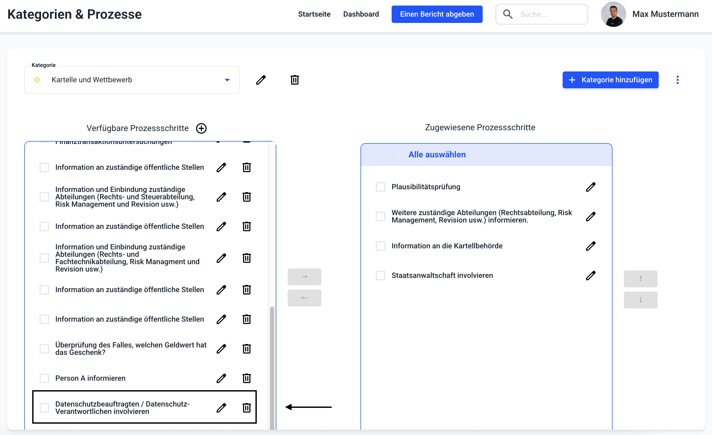Image resolution: width=712 pixels, height=435 pixels.
Task: Click 'Einen Bericht abgeben' button
Action: pos(436,14)
